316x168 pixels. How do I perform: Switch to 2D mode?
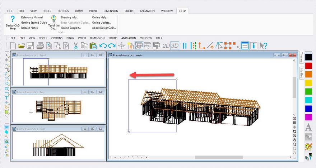[x=166, y=45]
